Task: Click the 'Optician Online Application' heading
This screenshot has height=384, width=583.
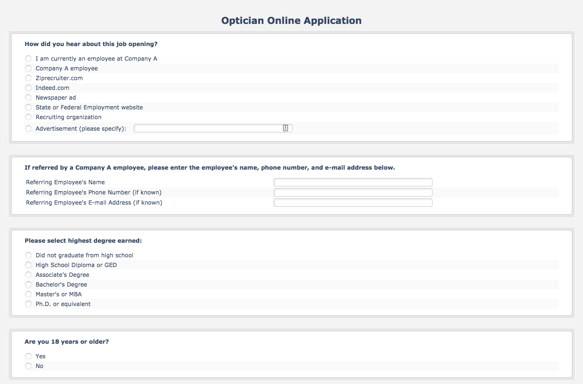Action: 291,20
